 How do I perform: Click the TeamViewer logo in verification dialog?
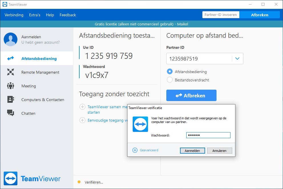click(x=140, y=124)
